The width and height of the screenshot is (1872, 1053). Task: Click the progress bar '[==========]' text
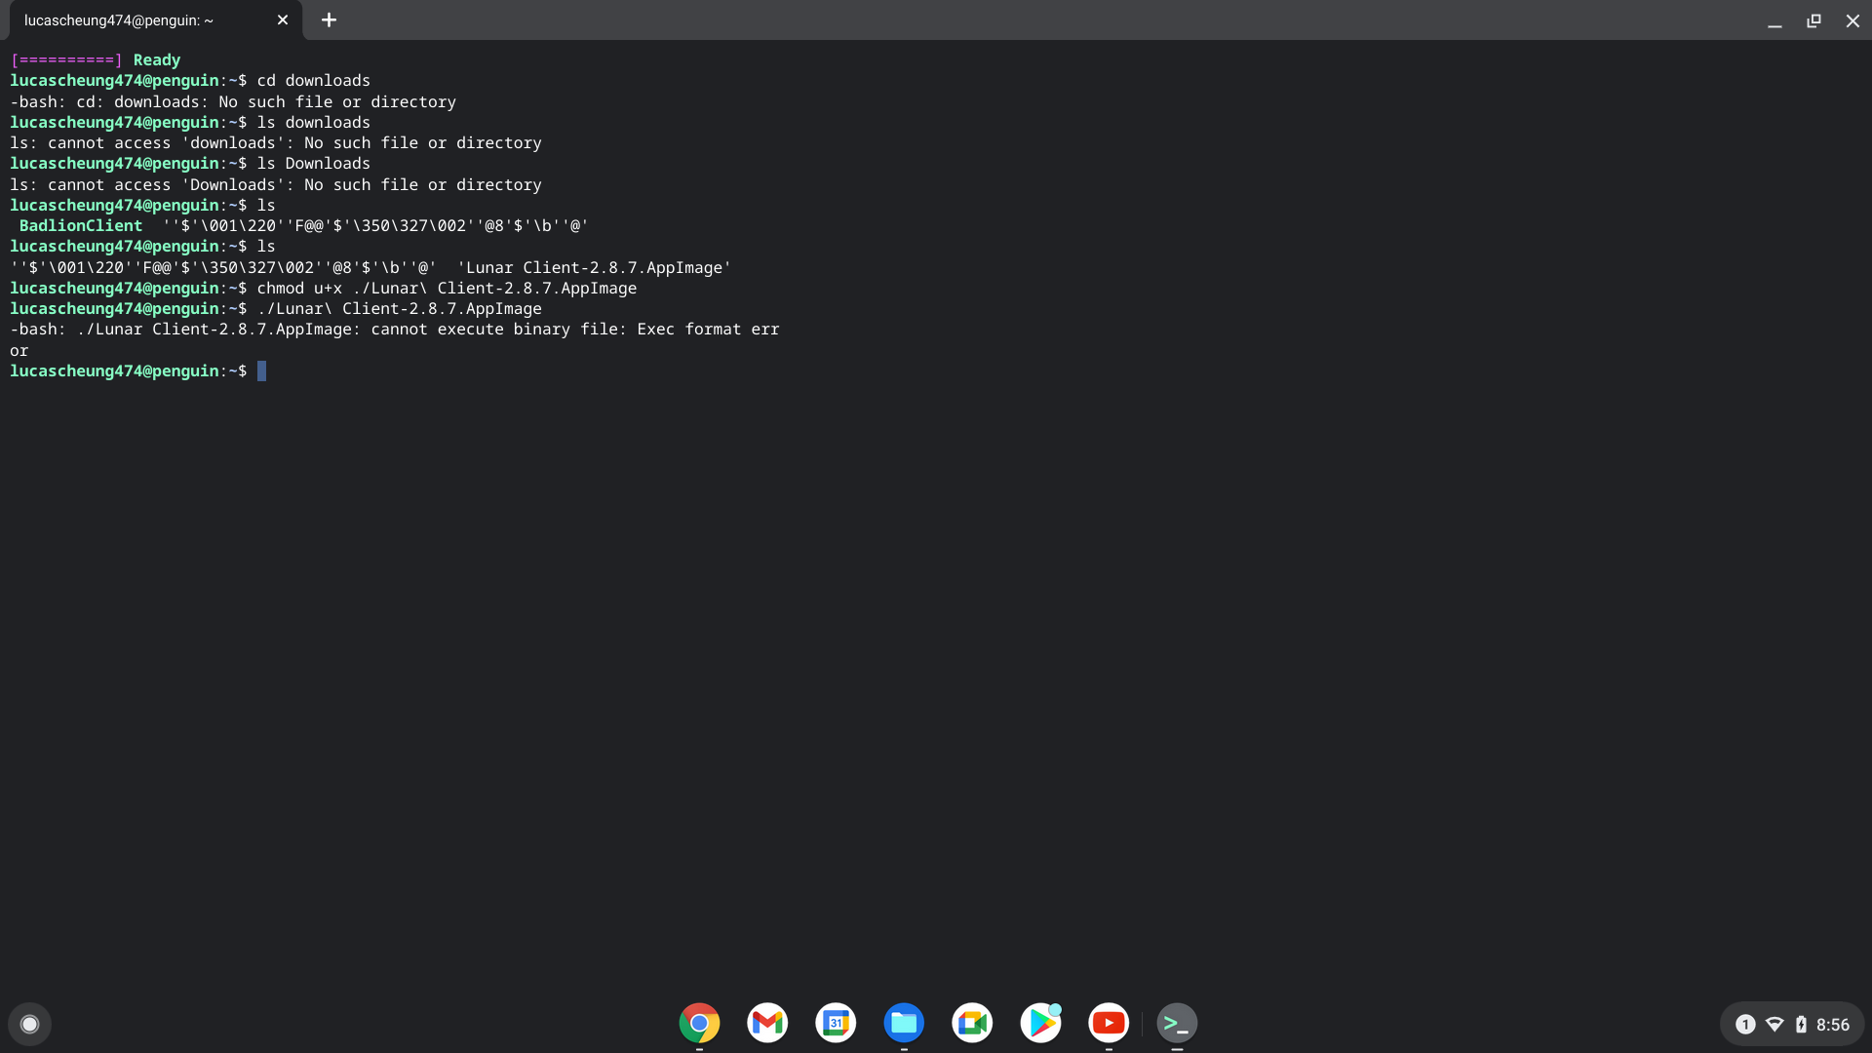pyautogui.click(x=66, y=60)
